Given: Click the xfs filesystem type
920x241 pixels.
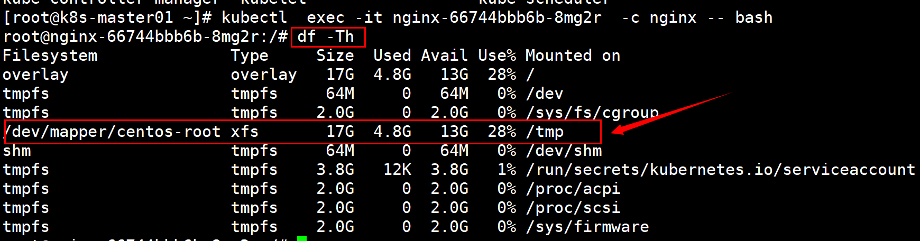Looking at the screenshot, I should point(245,132).
